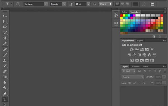Right align text
168x106 pixels.
(127, 4)
